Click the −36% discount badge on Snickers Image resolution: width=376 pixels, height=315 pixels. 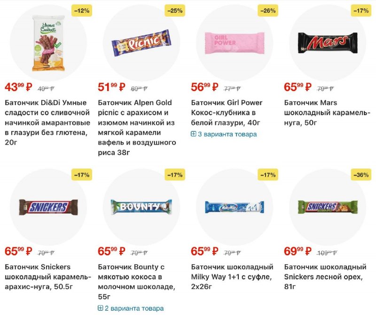point(361,175)
